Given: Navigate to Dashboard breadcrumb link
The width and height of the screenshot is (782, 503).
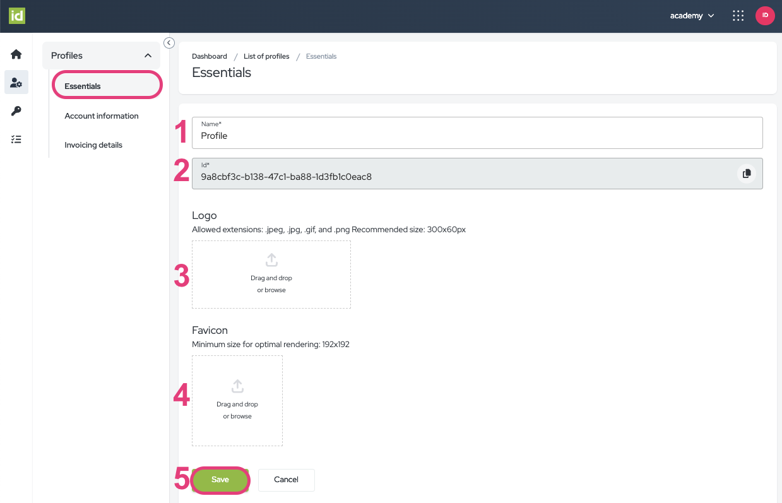Looking at the screenshot, I should 210,56.
